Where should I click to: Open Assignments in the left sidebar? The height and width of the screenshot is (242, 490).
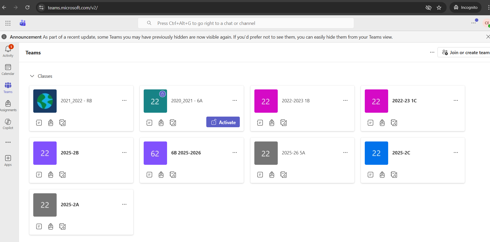click(x=8, y=106)
